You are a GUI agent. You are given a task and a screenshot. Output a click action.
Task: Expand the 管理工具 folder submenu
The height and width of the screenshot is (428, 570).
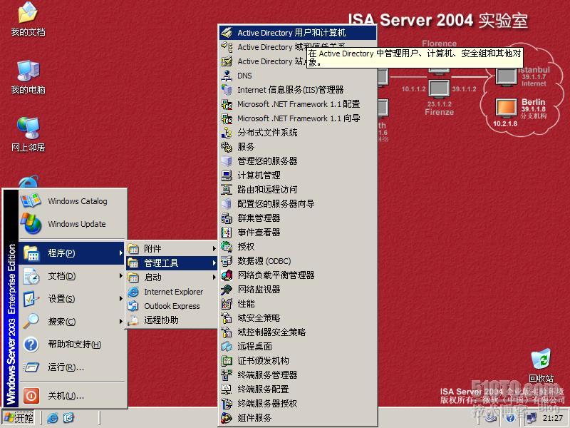tap(172, 263)
